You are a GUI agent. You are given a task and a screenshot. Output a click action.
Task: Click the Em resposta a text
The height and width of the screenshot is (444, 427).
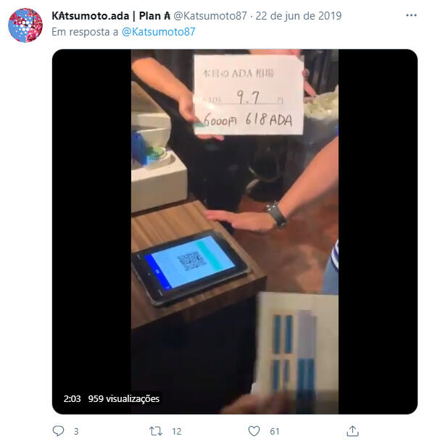click(85, 32)
